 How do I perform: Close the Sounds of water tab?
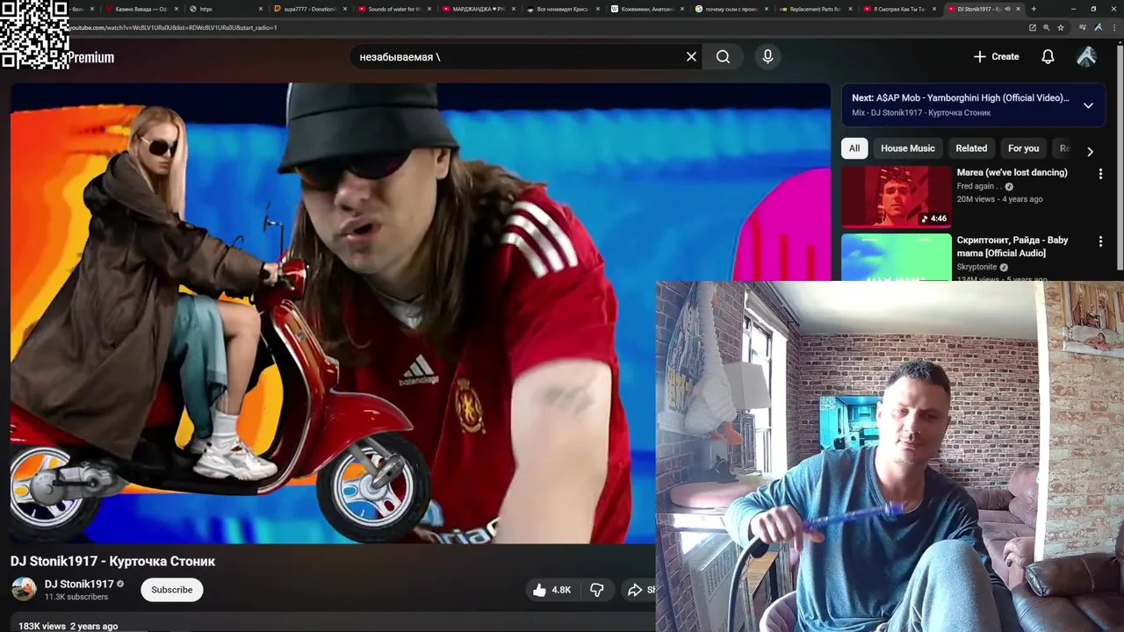[x=429, y=9]
